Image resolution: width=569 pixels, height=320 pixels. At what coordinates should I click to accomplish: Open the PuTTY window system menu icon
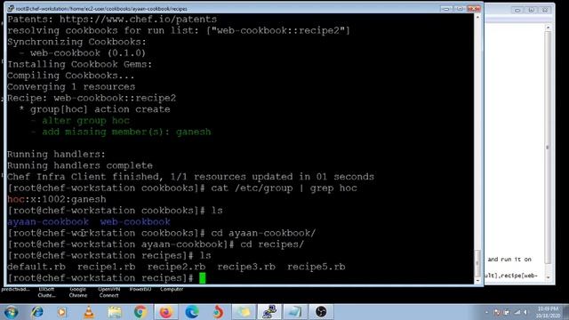coord(11,8)
